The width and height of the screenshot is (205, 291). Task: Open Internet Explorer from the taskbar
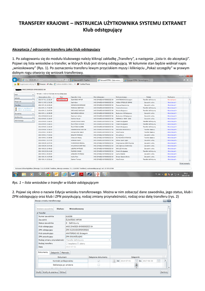click(x=65, y=174)
